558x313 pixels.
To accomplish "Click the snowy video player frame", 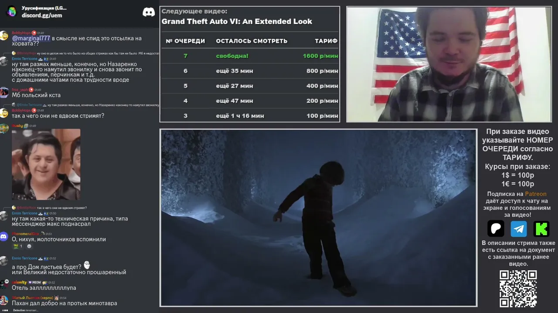I will click(318, 218).
